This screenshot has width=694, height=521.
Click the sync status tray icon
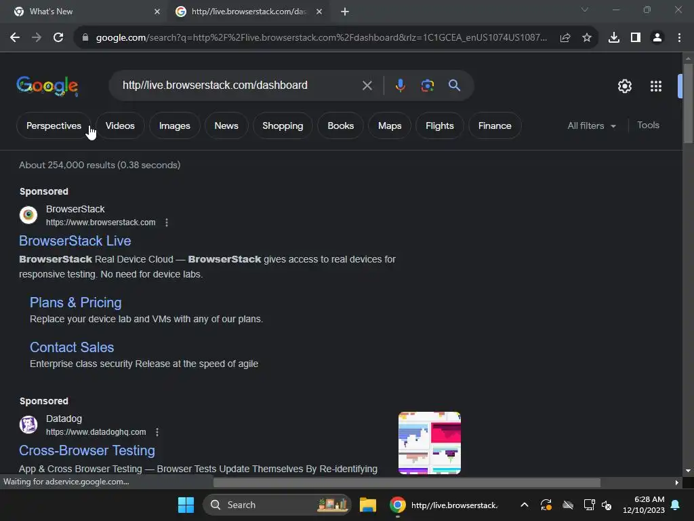[546, 505]
